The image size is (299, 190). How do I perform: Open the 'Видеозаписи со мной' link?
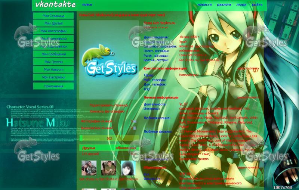point(97,128)
